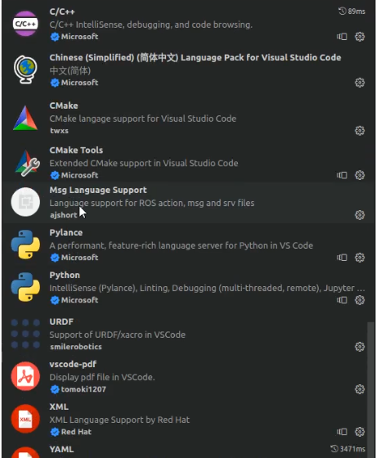Viewport: 376px width, 458px height.
Task: Select the URDF extension title
Action: point(61,321)
